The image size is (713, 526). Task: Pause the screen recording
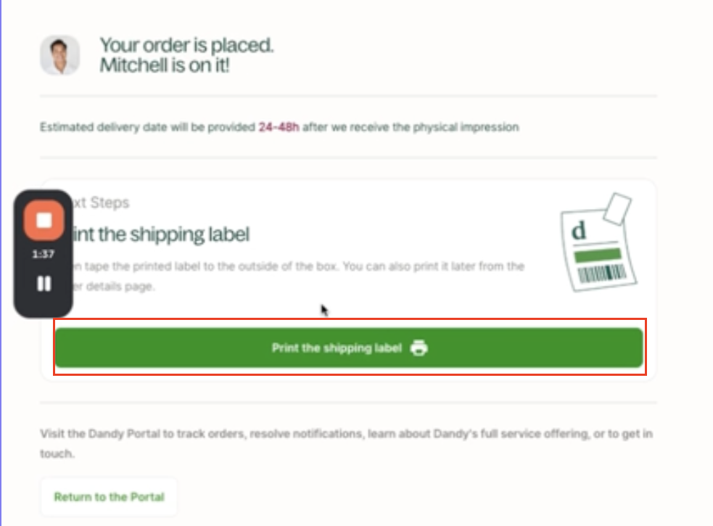click(x=44, y=284)
